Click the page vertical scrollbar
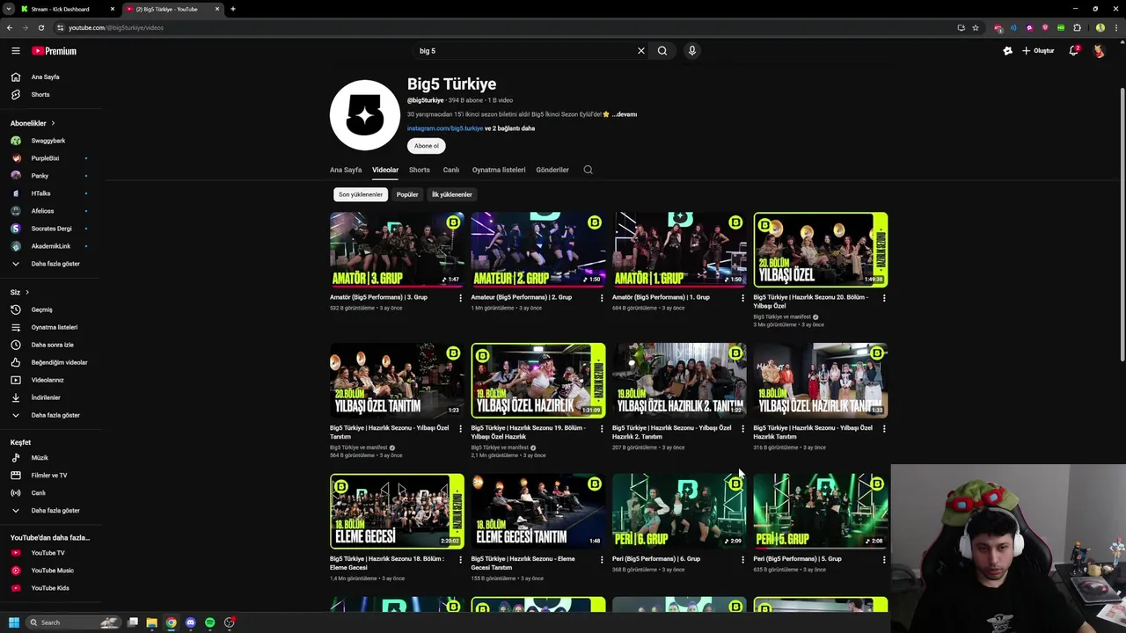 coord(1122,224)
